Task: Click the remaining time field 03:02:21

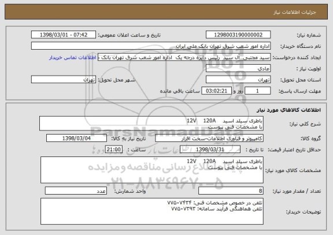Action: (216, 91)
